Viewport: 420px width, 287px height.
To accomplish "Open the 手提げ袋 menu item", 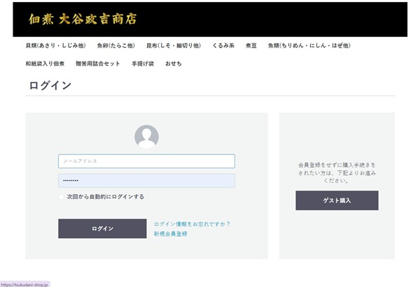I will coord(142,64).
